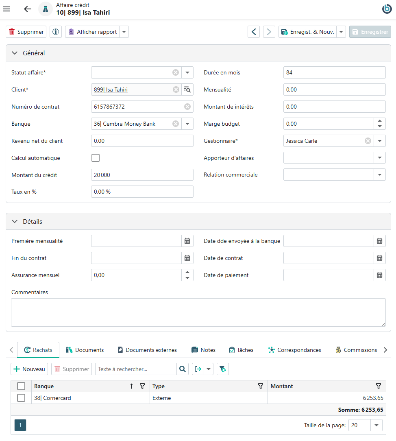Clear the Numéro de contrat field
Screen dimensions: 396x441
[x=187, y=107]
